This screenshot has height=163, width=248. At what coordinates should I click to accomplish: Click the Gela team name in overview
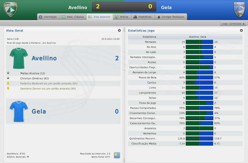39,111
